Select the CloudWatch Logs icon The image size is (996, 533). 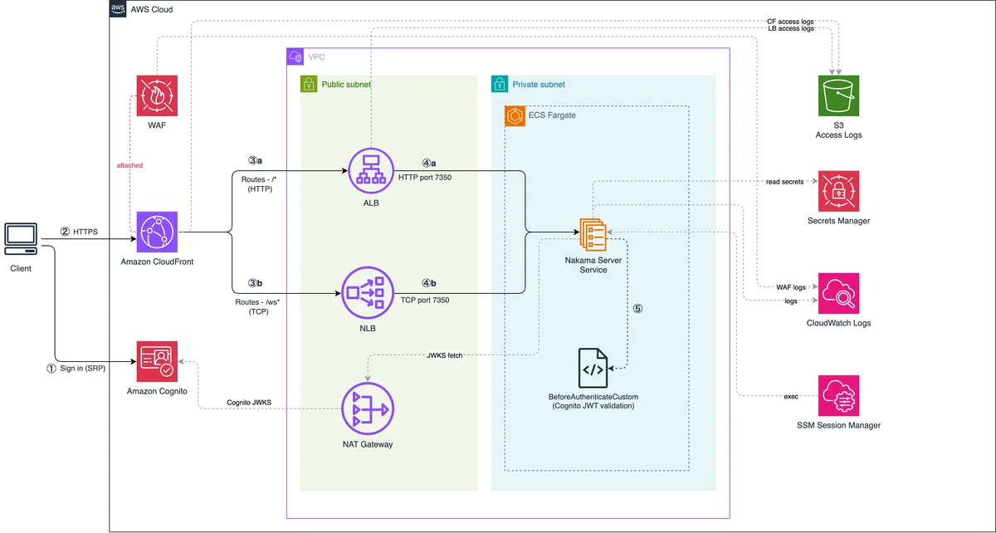pos(838,293)
